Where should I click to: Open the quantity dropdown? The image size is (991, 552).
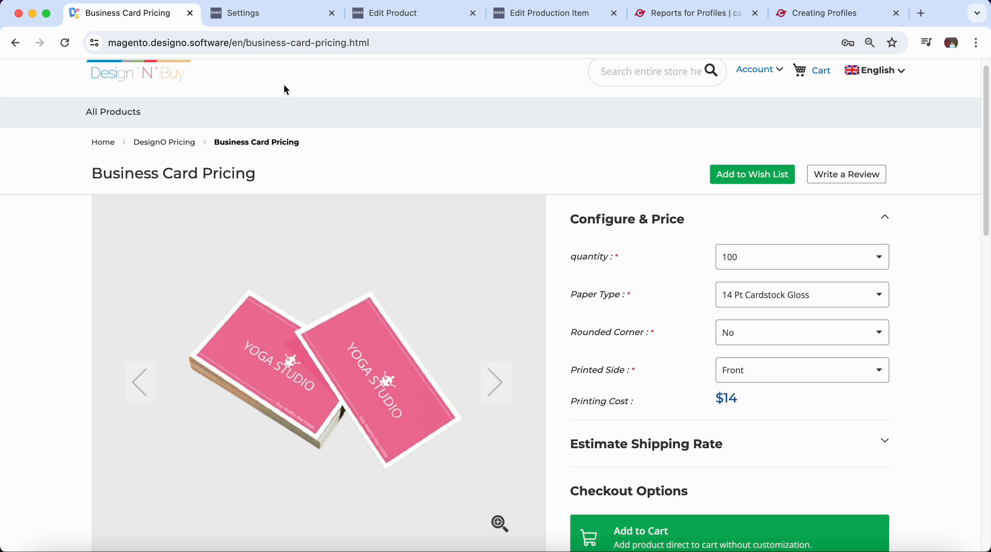point(802,257)
